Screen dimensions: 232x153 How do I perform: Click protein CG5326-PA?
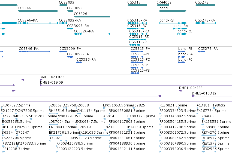click(x=79, y=62)
